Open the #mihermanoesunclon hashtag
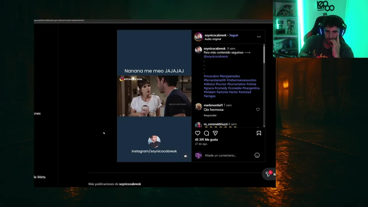368x207 pixels. point(241,80)
